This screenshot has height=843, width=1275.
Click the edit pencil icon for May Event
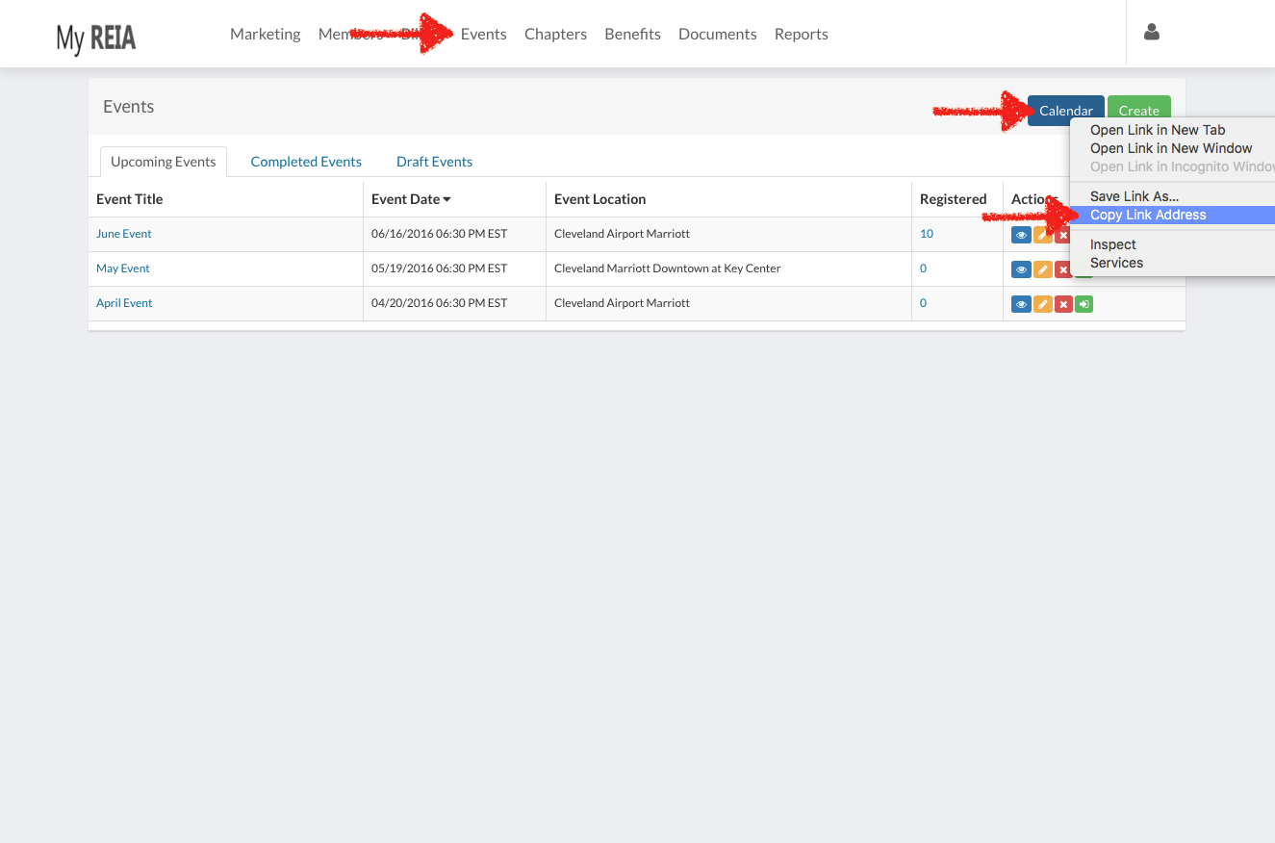tap(1042, 269)
